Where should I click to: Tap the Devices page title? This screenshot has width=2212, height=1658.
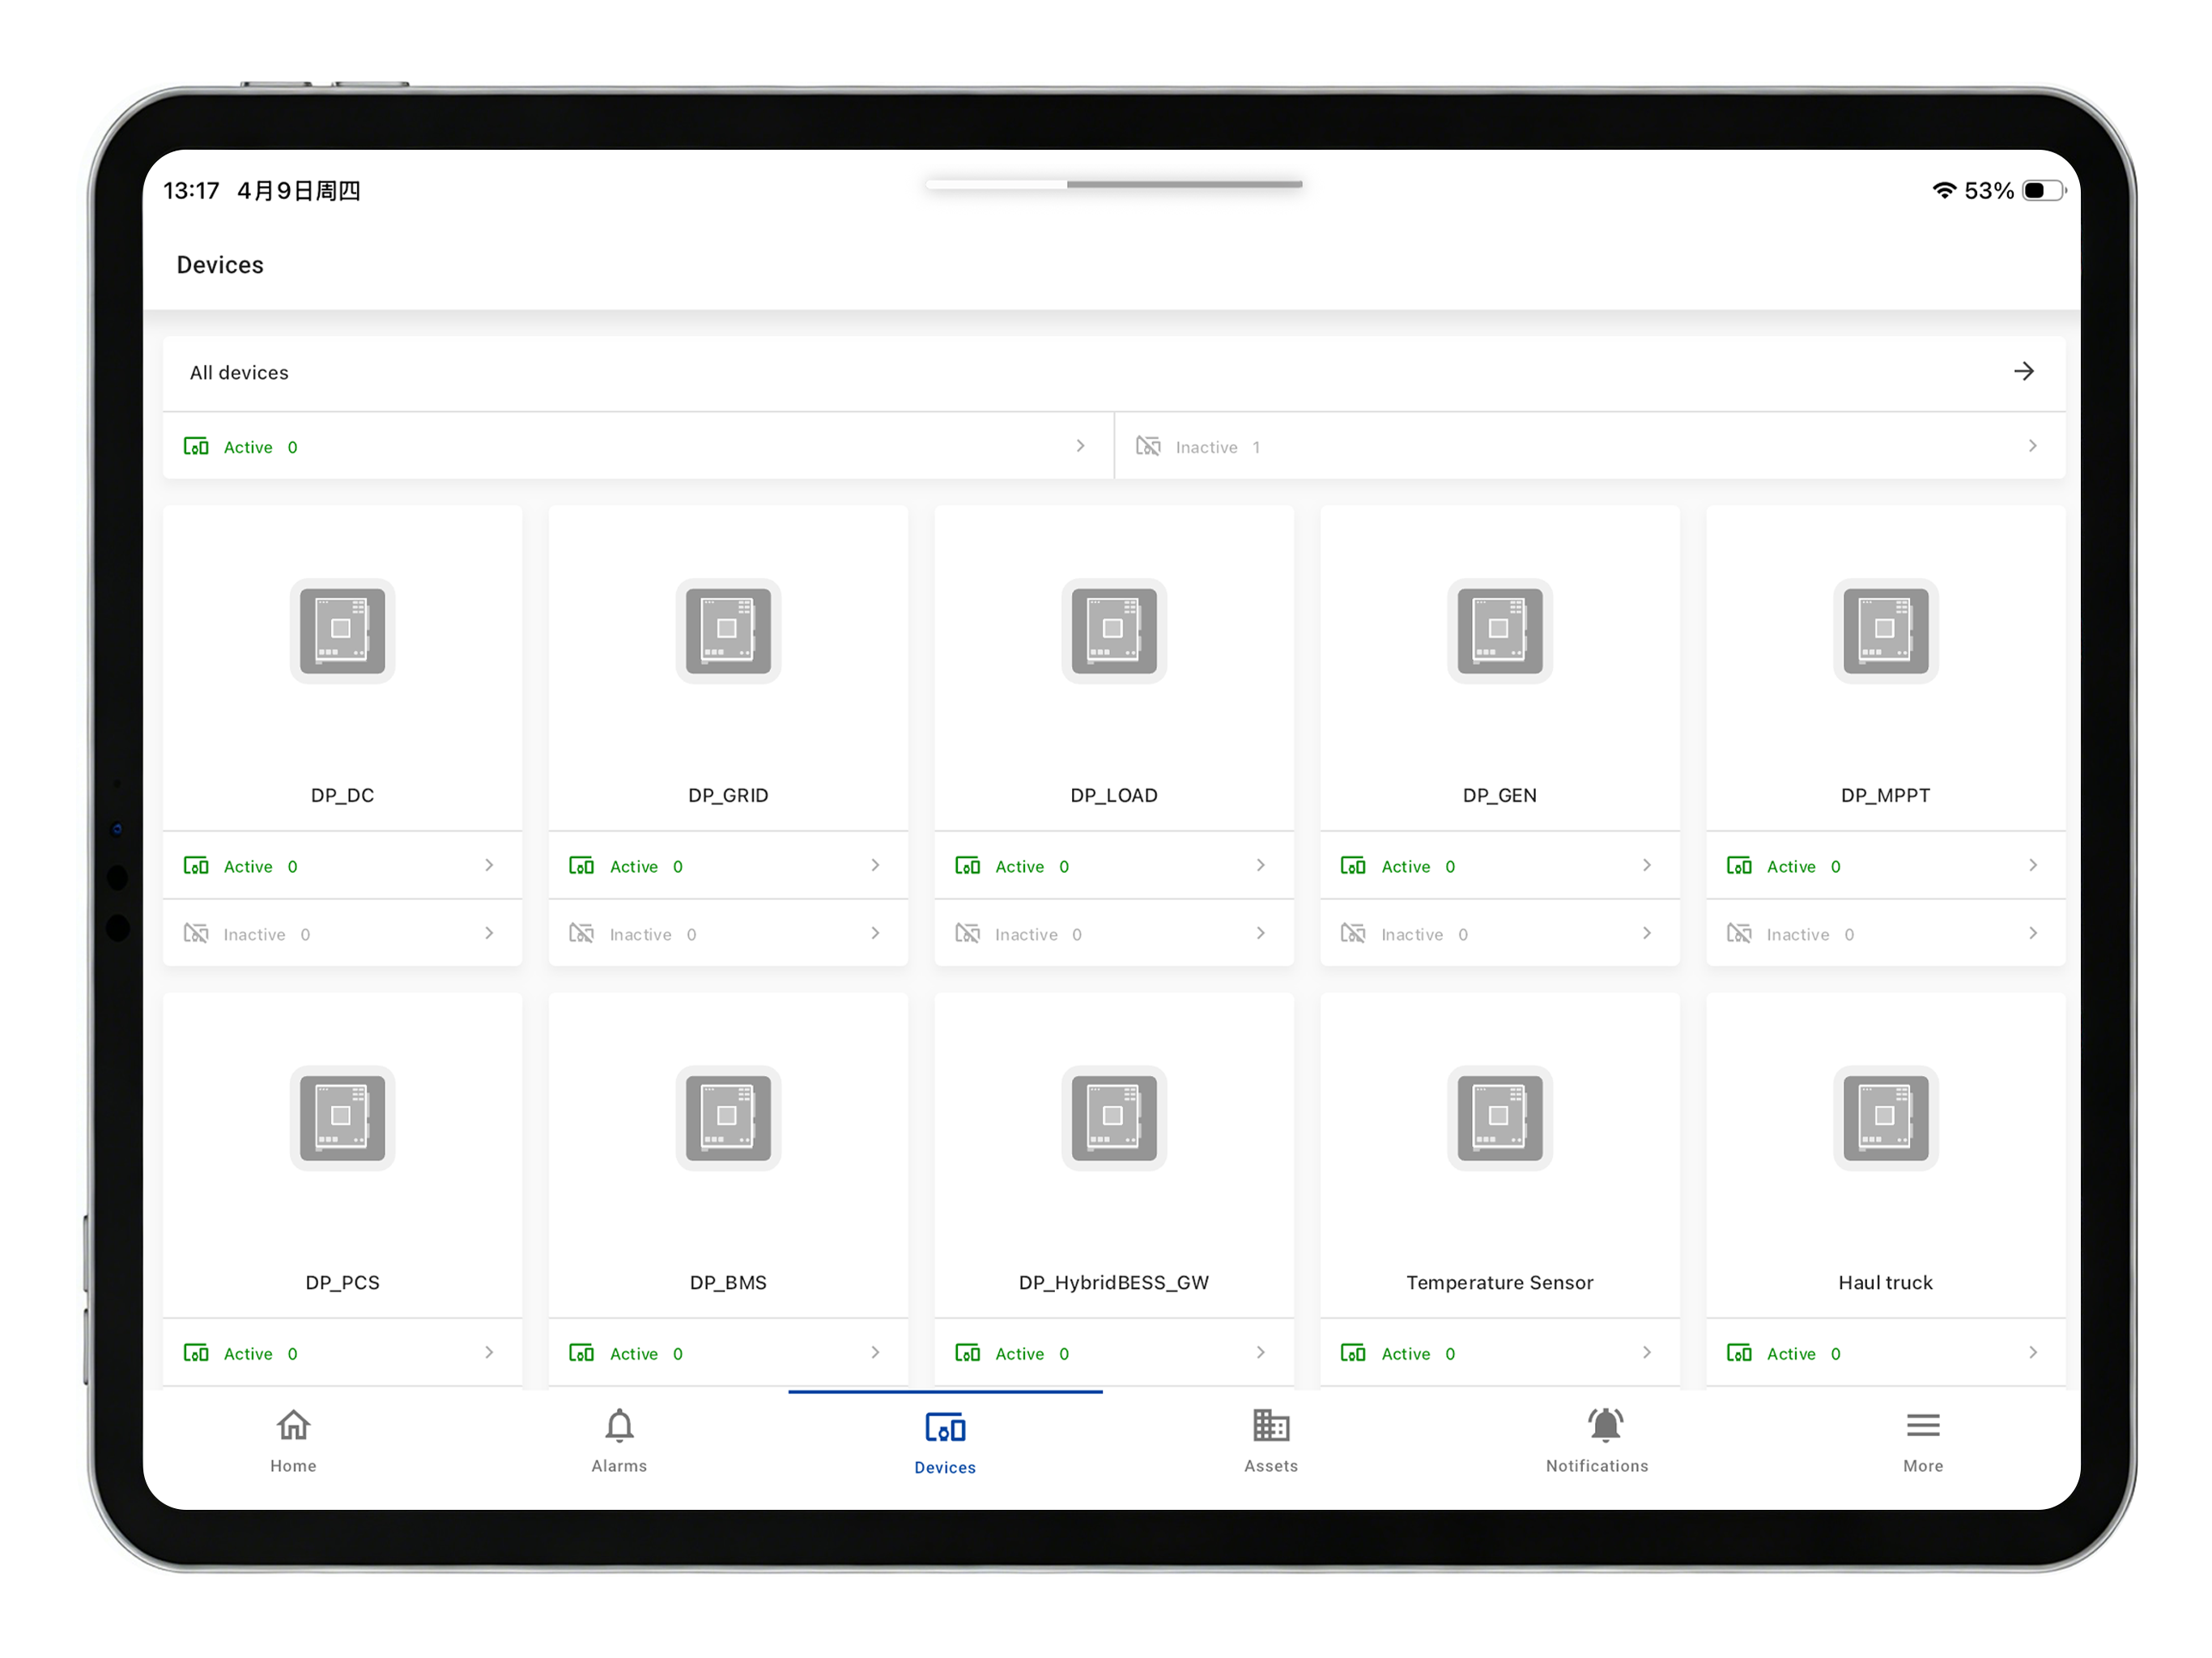220,265
